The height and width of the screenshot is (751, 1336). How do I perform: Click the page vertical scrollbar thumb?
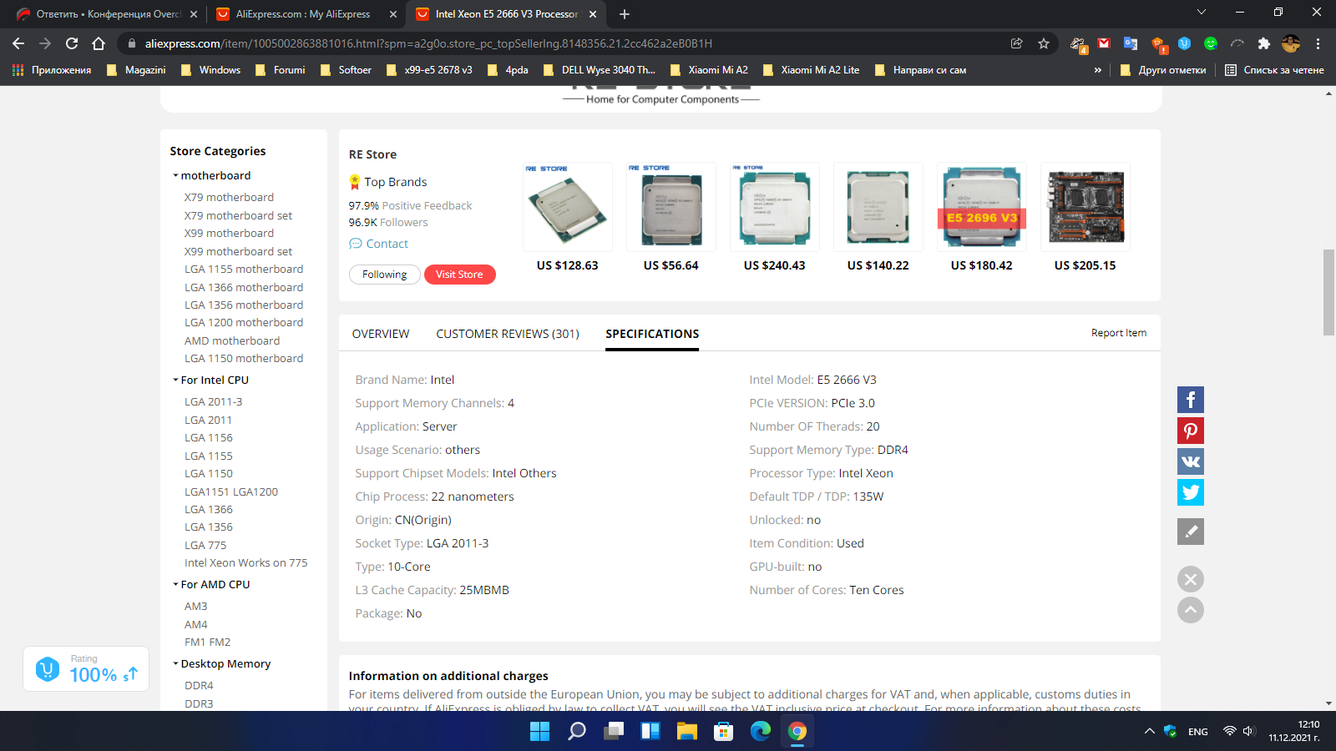[x=1328, y=292]
